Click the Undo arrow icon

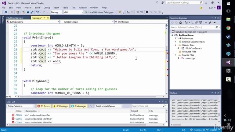[37, 12]
